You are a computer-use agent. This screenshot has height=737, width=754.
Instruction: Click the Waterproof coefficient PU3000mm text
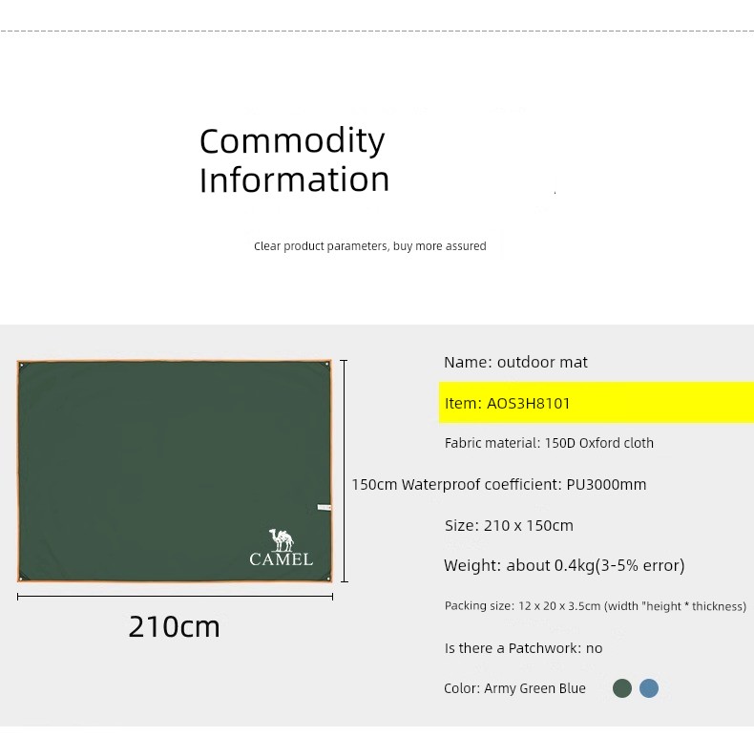point(524,484)
